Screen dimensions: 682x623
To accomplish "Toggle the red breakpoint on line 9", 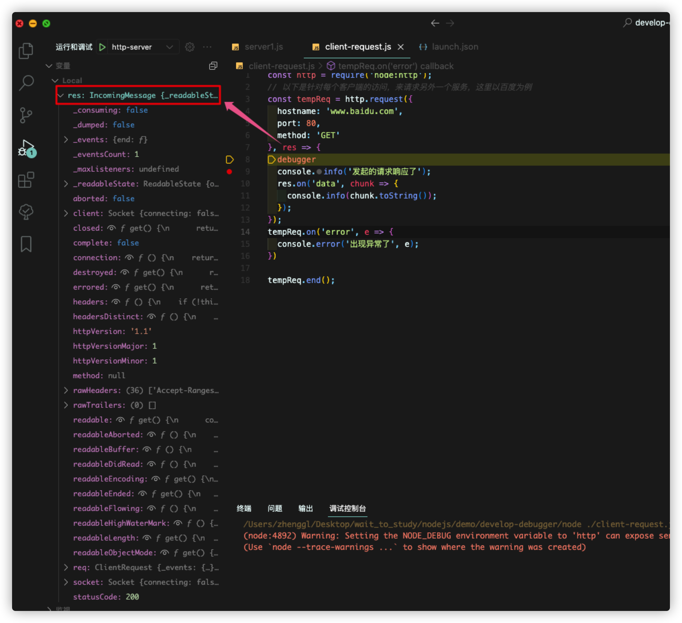I will coord(229,171).
